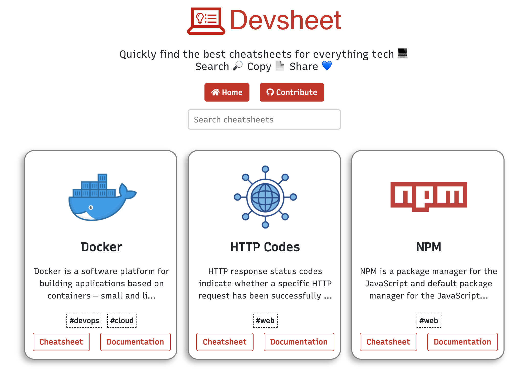The width and height of the screenshot is (526, 372).
Task: Filter by #web tag on HTTP Codes card
Action: coord(265,320)
